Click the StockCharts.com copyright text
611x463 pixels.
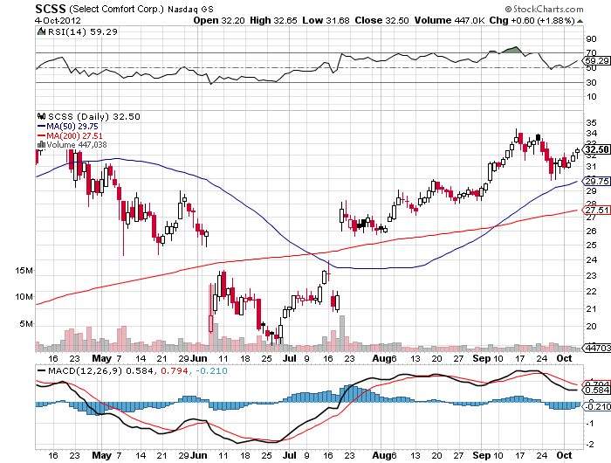545,9
